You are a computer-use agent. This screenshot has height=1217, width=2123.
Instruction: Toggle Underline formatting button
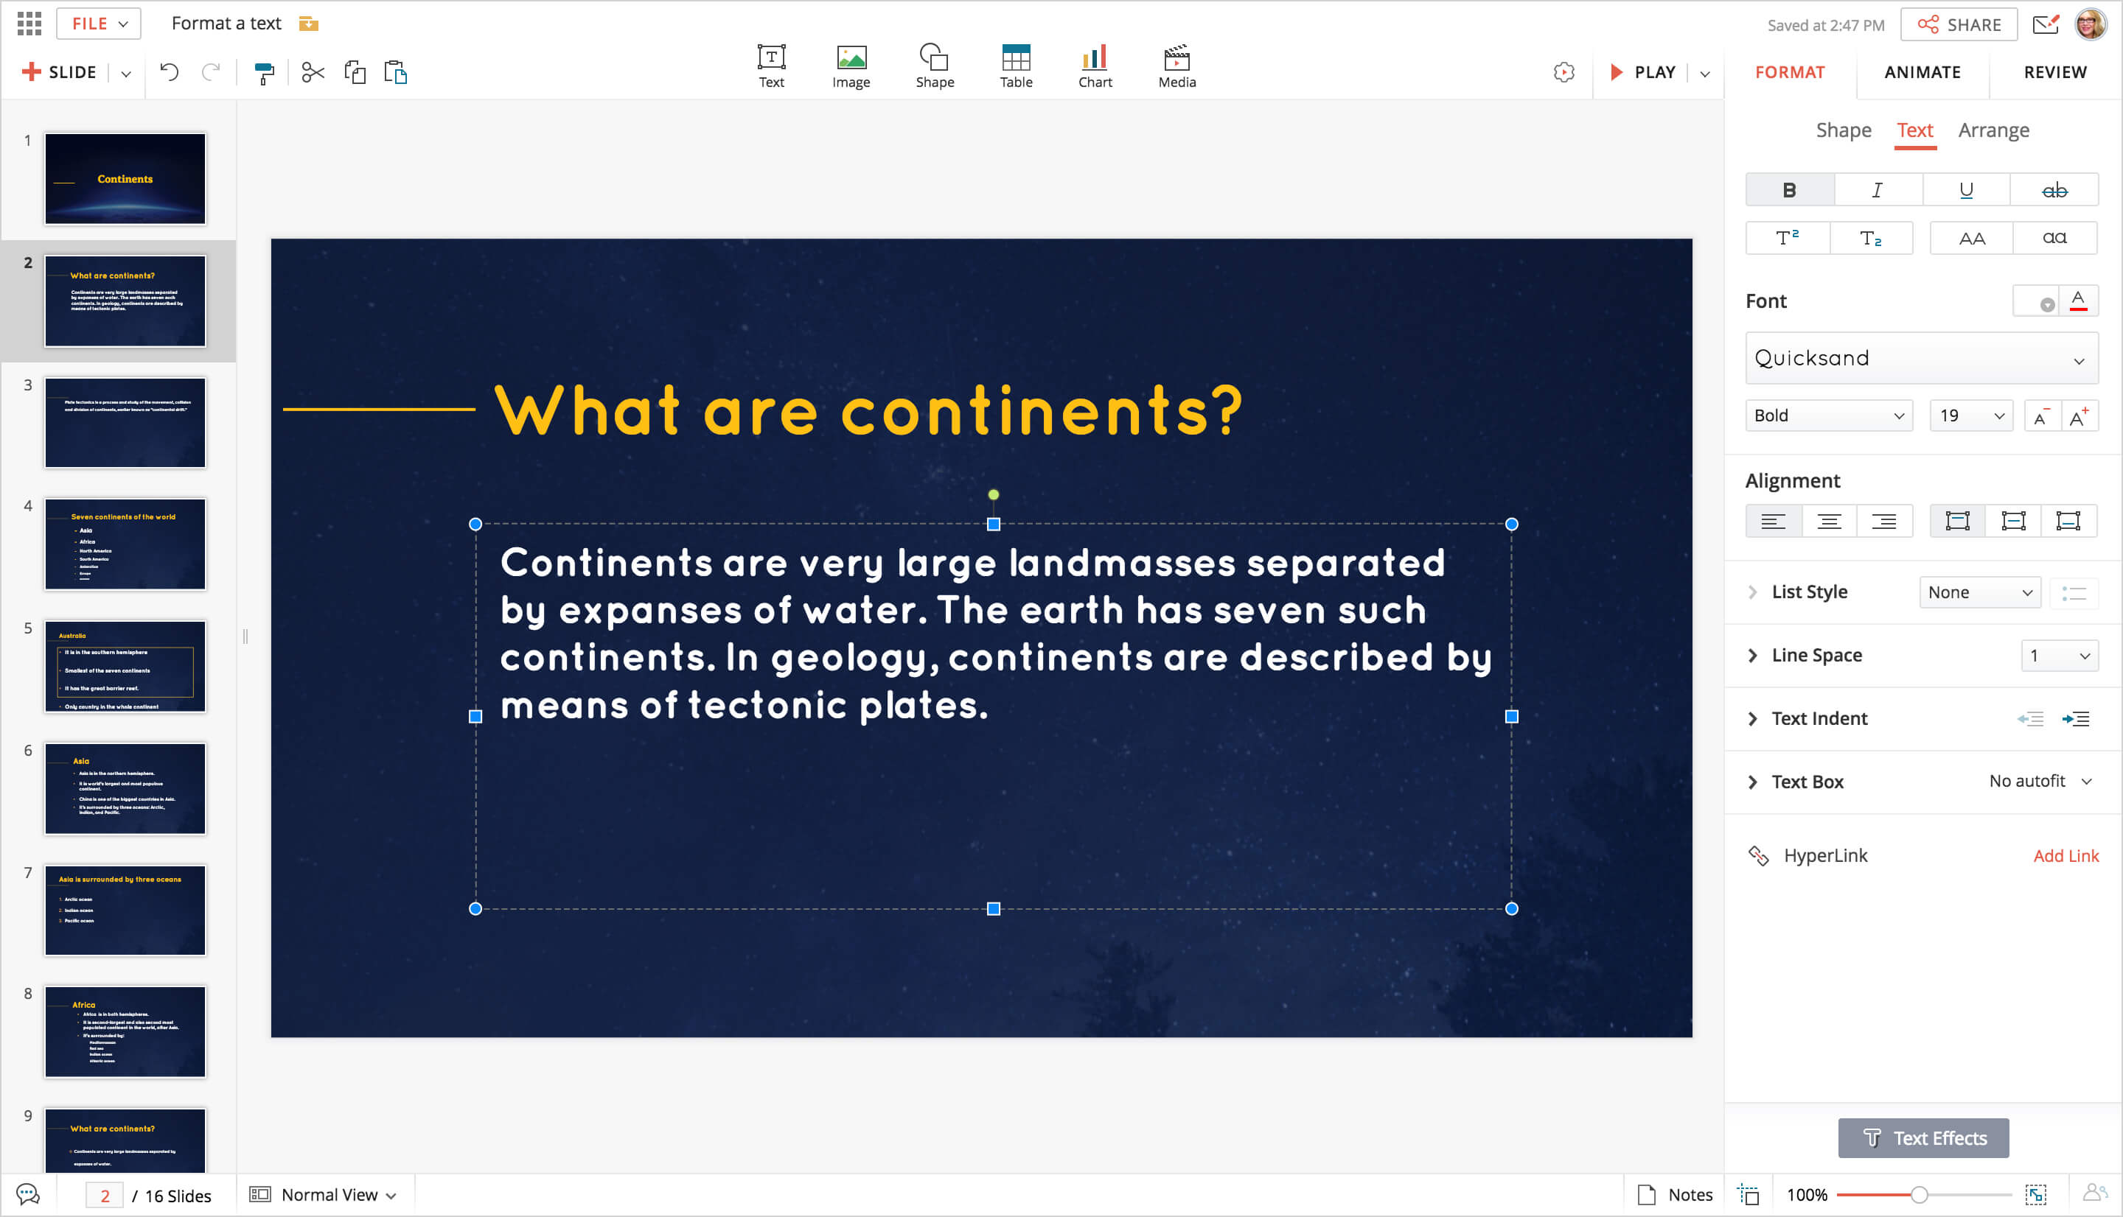coord(1966,191)
